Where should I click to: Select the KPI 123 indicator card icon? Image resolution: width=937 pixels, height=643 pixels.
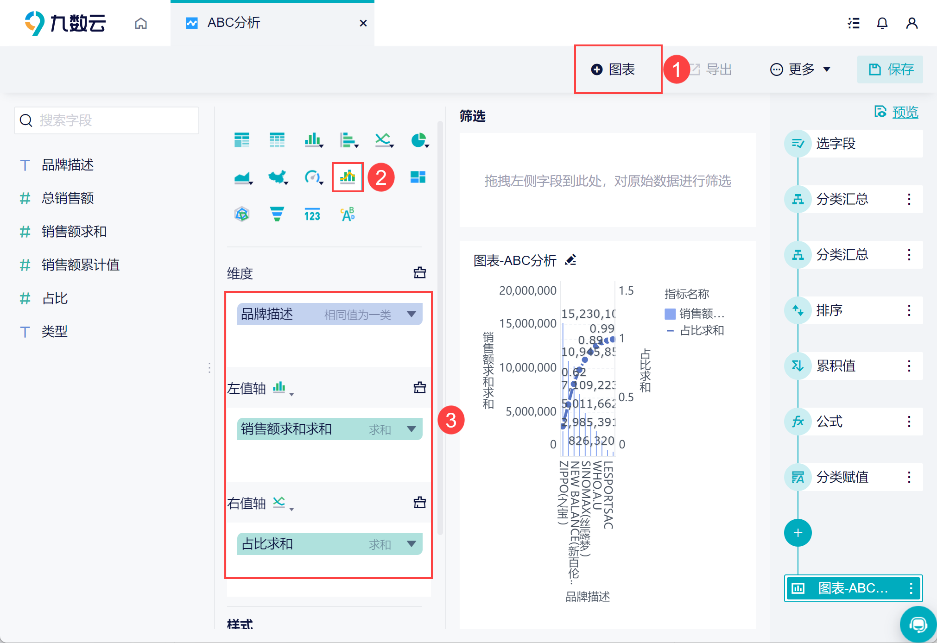312,214
